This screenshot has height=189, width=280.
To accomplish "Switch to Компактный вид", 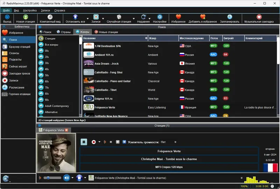I will (50, 19).
